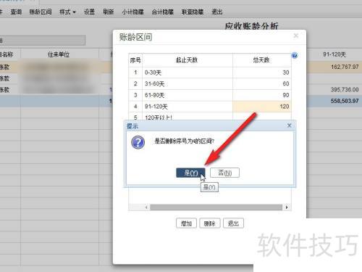Click the right arrow of the horizontal scrollbar

pos(287,207)
